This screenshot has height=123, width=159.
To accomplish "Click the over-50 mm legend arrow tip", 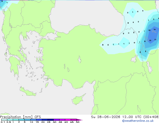I will 79,120.
